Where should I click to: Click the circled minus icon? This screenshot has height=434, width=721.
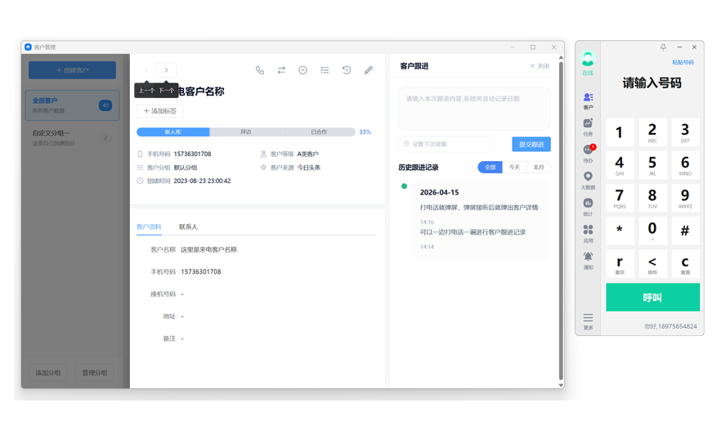coord(302,70)
